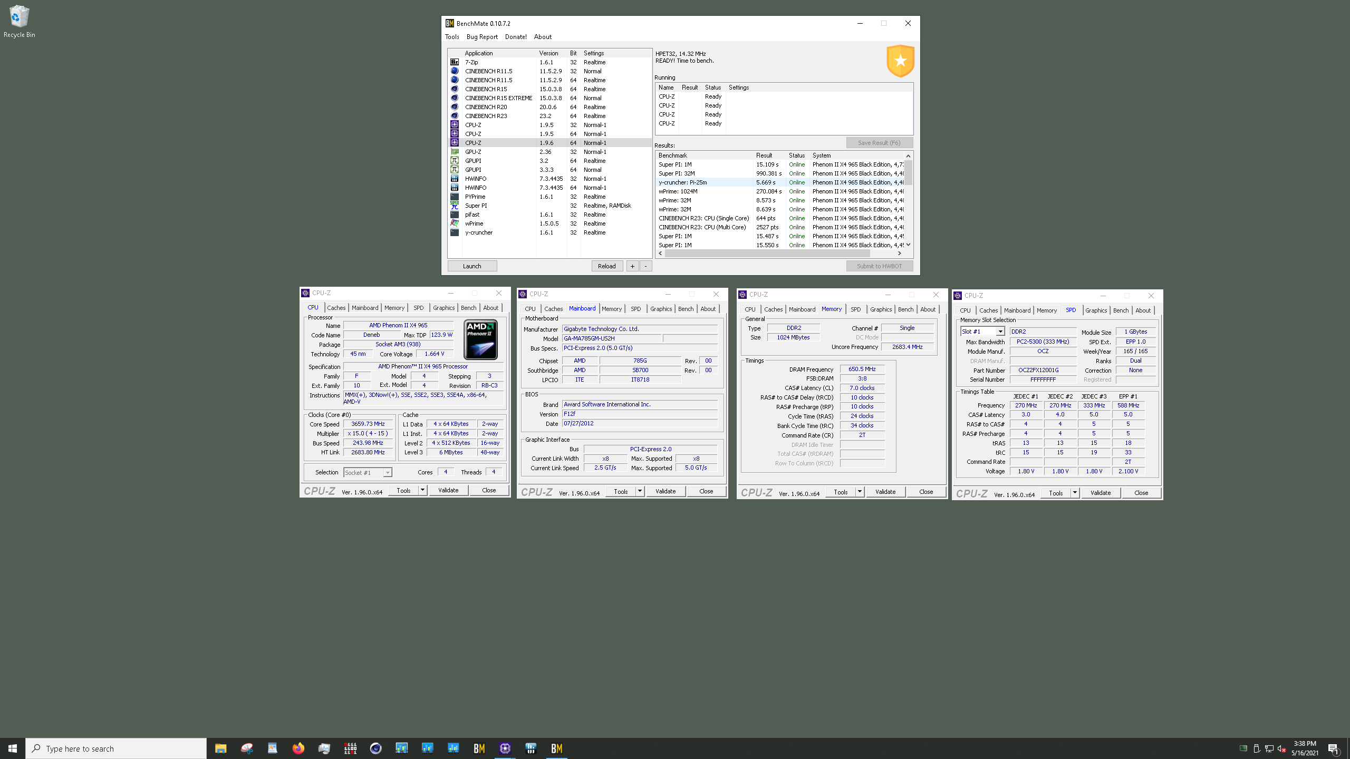Click the muted volume tray icon
The height and width of the screenshot is (759, 1350).
pos(1282,749)
